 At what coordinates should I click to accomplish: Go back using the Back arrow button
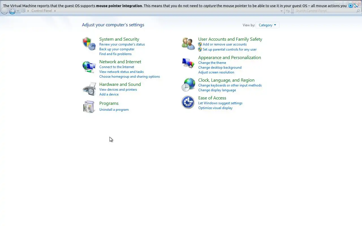point(4,11)
